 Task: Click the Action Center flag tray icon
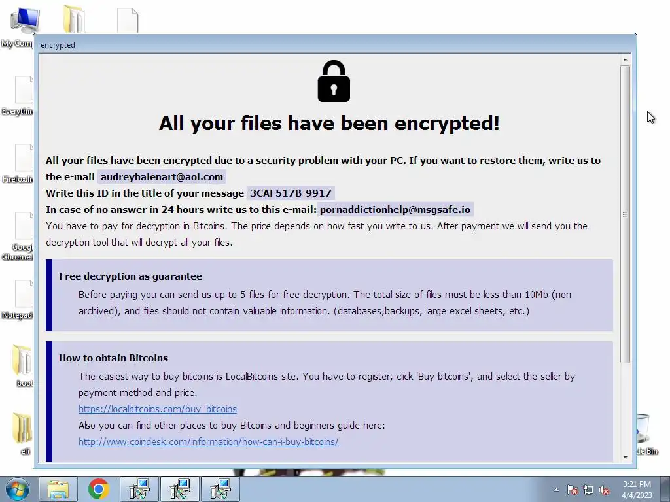pyautogui.click(x=572, y=490)
